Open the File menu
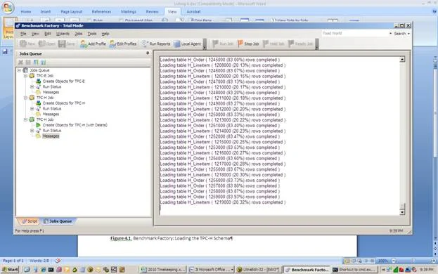438x274 pixels. tap(23, 34)
